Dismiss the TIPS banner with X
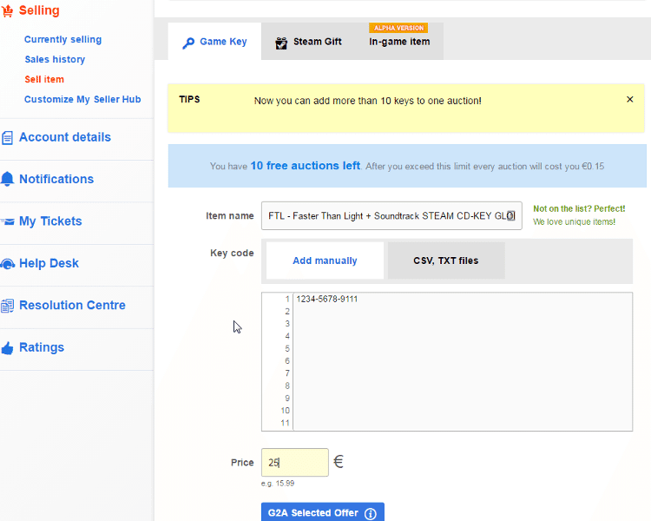The width and height of the screenshot is (651, 521). point(630,99)
